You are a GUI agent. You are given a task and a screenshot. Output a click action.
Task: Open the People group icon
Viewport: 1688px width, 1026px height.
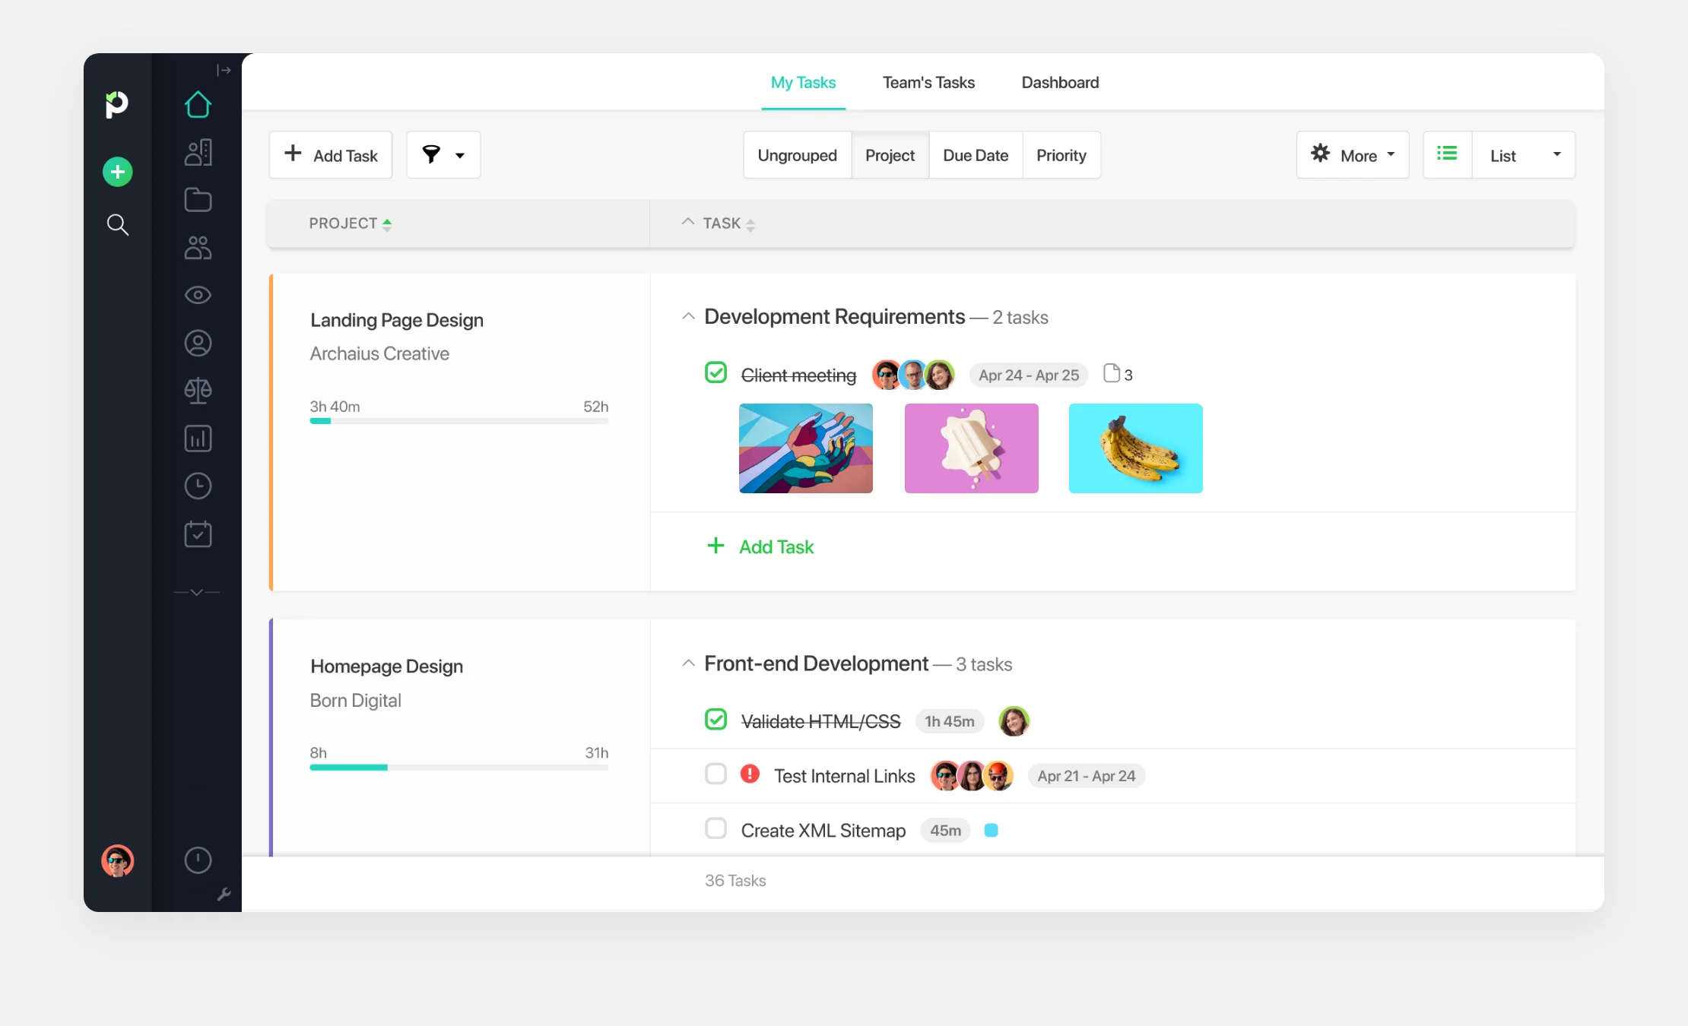198,248
